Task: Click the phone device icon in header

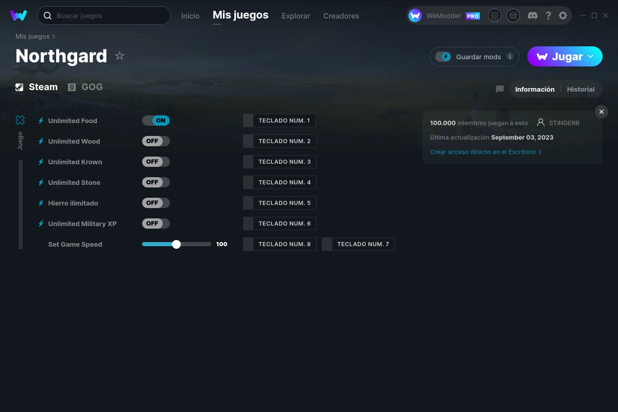Action: (494, 15)
